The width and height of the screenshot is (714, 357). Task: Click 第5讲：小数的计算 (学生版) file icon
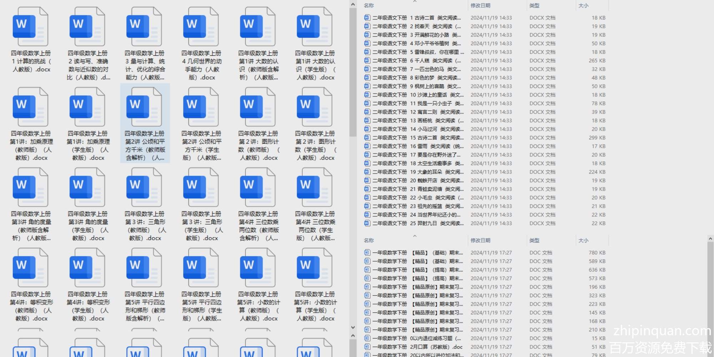click(x=315, y=268)
